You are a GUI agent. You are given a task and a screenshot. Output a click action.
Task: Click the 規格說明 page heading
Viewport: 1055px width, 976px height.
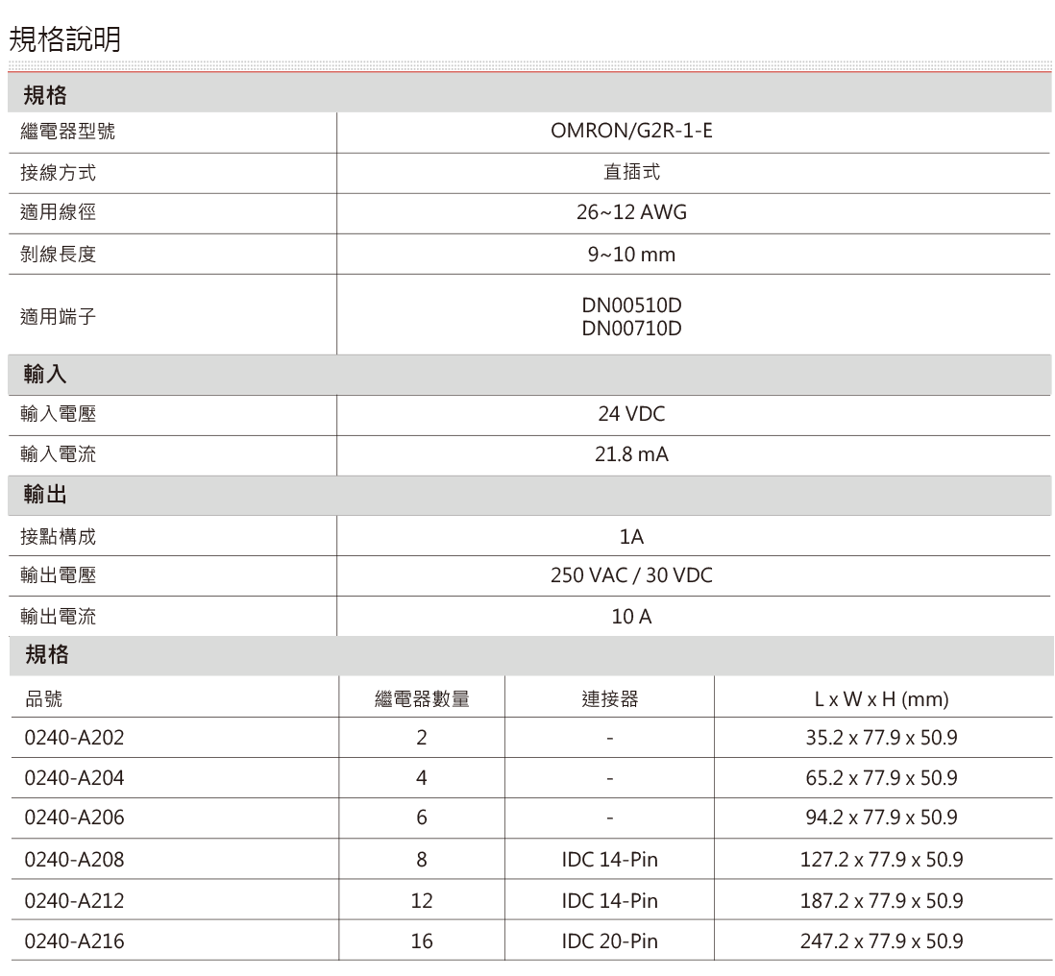click(x=65, y=39)
